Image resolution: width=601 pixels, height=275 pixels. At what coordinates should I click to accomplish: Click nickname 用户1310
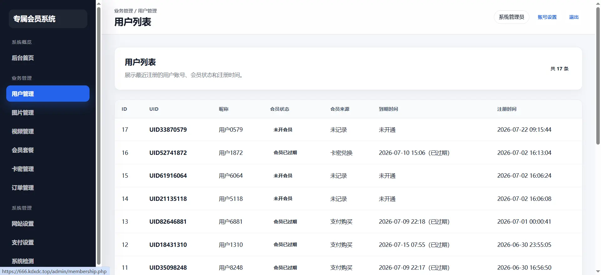click(231, 245)
